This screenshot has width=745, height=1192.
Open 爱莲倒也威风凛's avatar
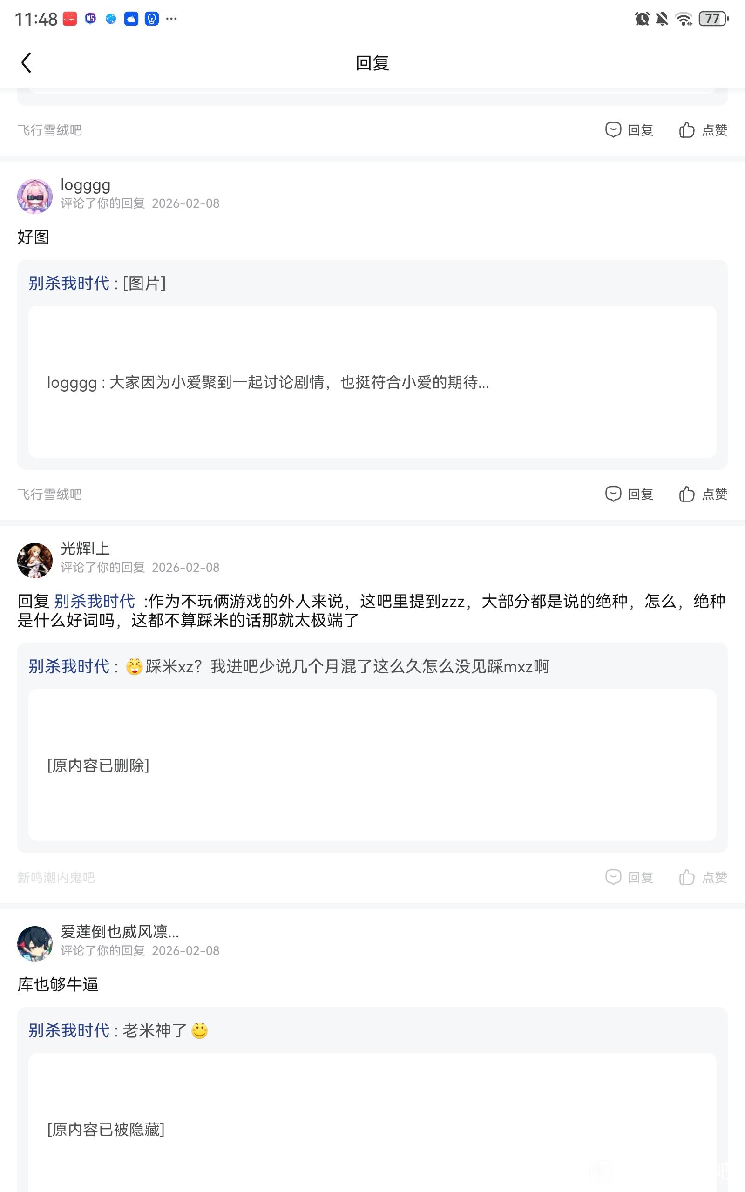[x=35, y=943]
